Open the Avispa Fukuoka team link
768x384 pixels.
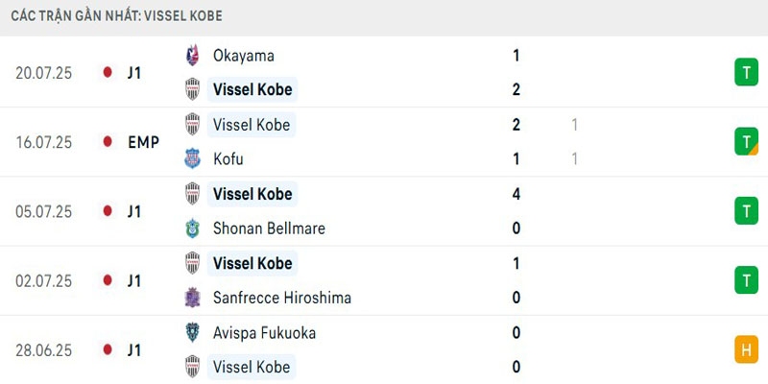tap(264, 333)
